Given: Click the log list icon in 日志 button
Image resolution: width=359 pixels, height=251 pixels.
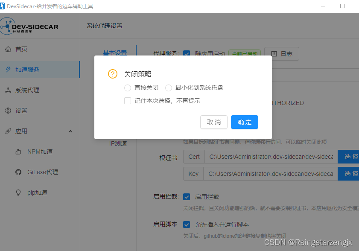Looking at the screenshot, I should click(274, 54).
